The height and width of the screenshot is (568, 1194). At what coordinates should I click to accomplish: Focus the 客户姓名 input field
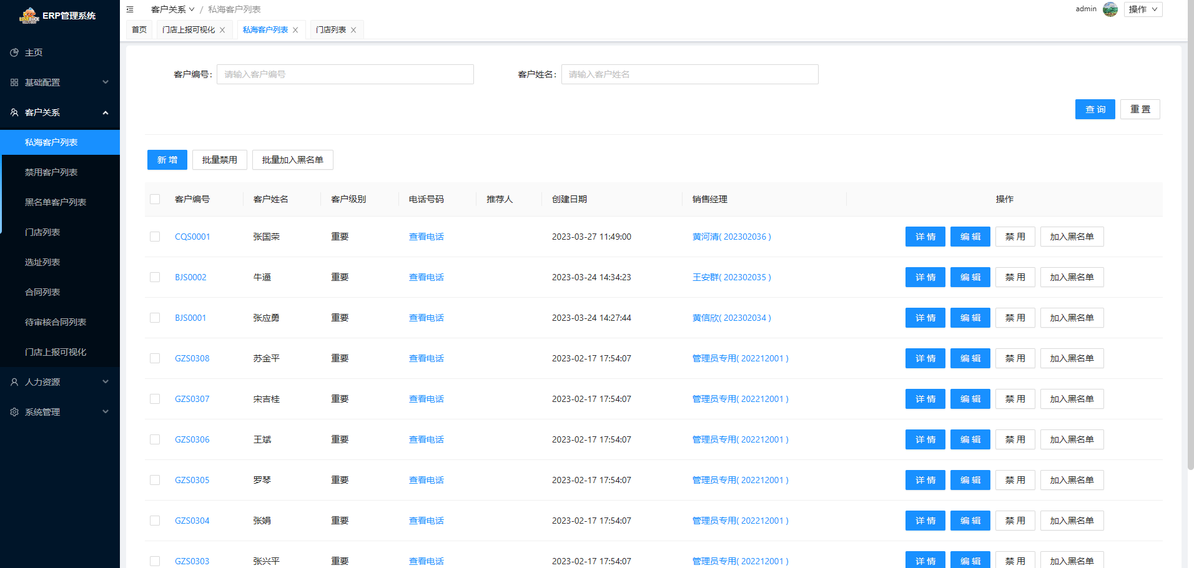(690, 74)
